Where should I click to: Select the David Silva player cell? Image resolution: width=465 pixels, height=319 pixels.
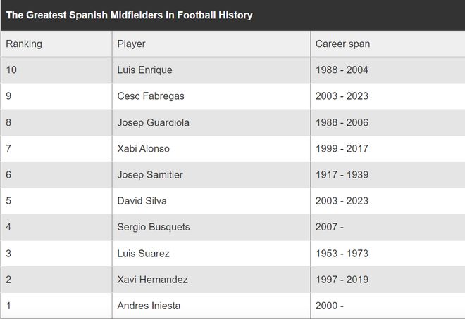click(x=142, y=201)
